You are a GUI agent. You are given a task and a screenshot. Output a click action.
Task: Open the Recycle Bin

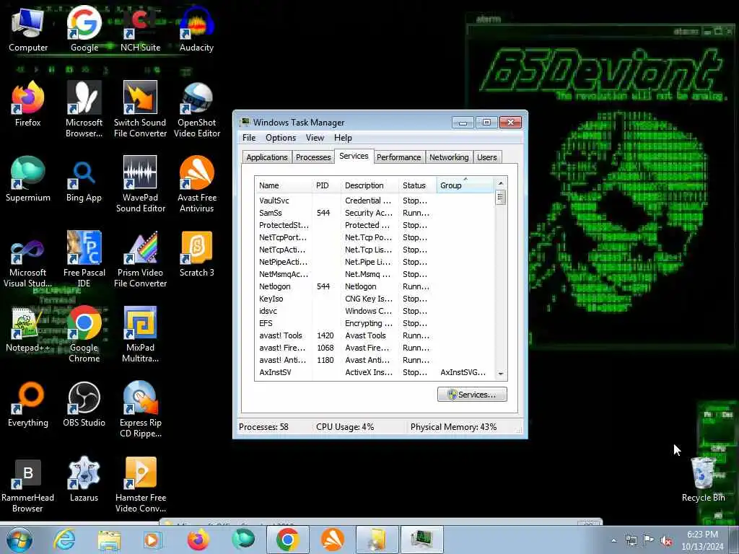703,479
